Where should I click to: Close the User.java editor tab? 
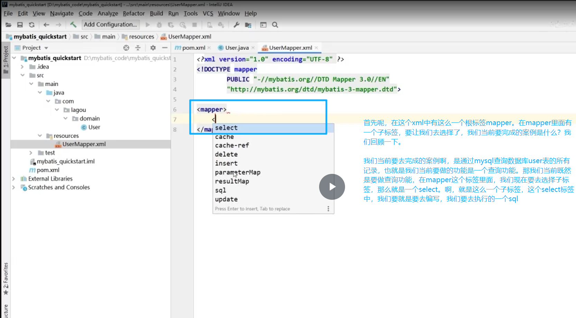pyautogui.click(x=253, y=48)
